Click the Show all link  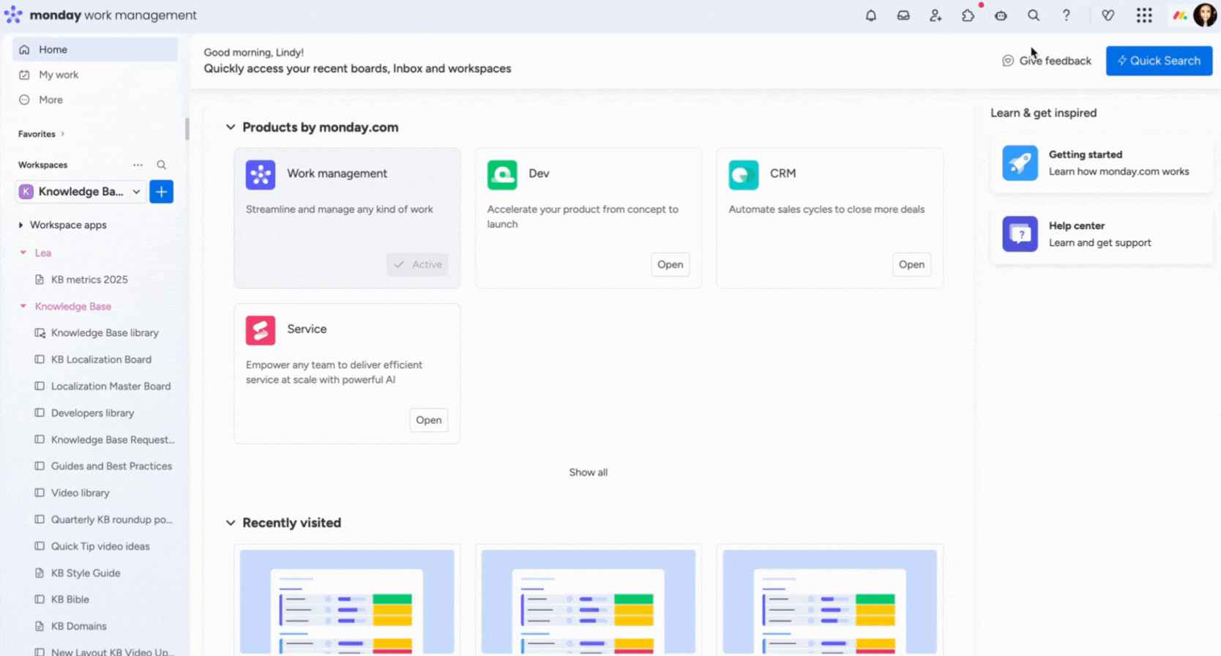(588, 472)
